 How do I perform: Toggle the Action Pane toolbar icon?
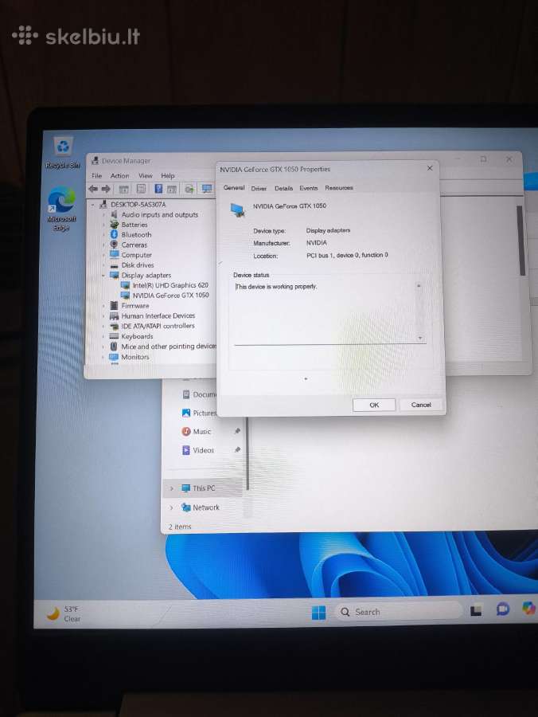tap(172, 189)
